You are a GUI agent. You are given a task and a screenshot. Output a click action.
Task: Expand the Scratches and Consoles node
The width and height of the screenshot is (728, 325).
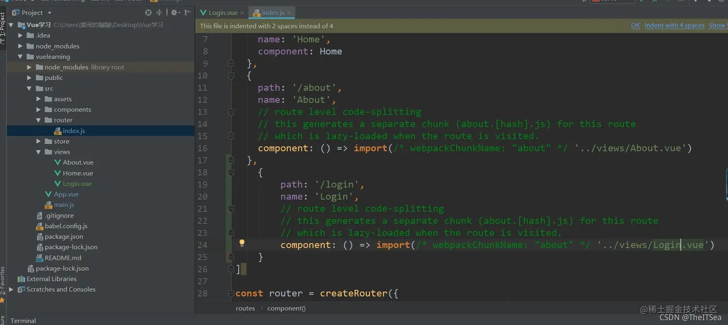click(12, 290)
